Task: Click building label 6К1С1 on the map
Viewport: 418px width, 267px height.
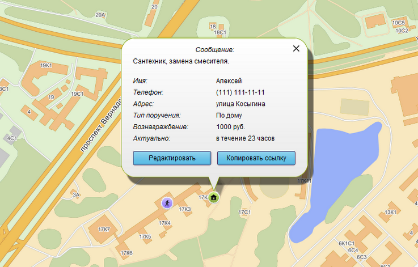Action: point(347,243)
